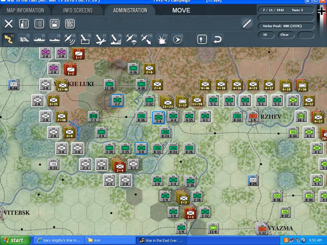The width and height of the screenshot is (327, 245).
Task: Open the list view icon in the toolbar
Action: [39, 24]
